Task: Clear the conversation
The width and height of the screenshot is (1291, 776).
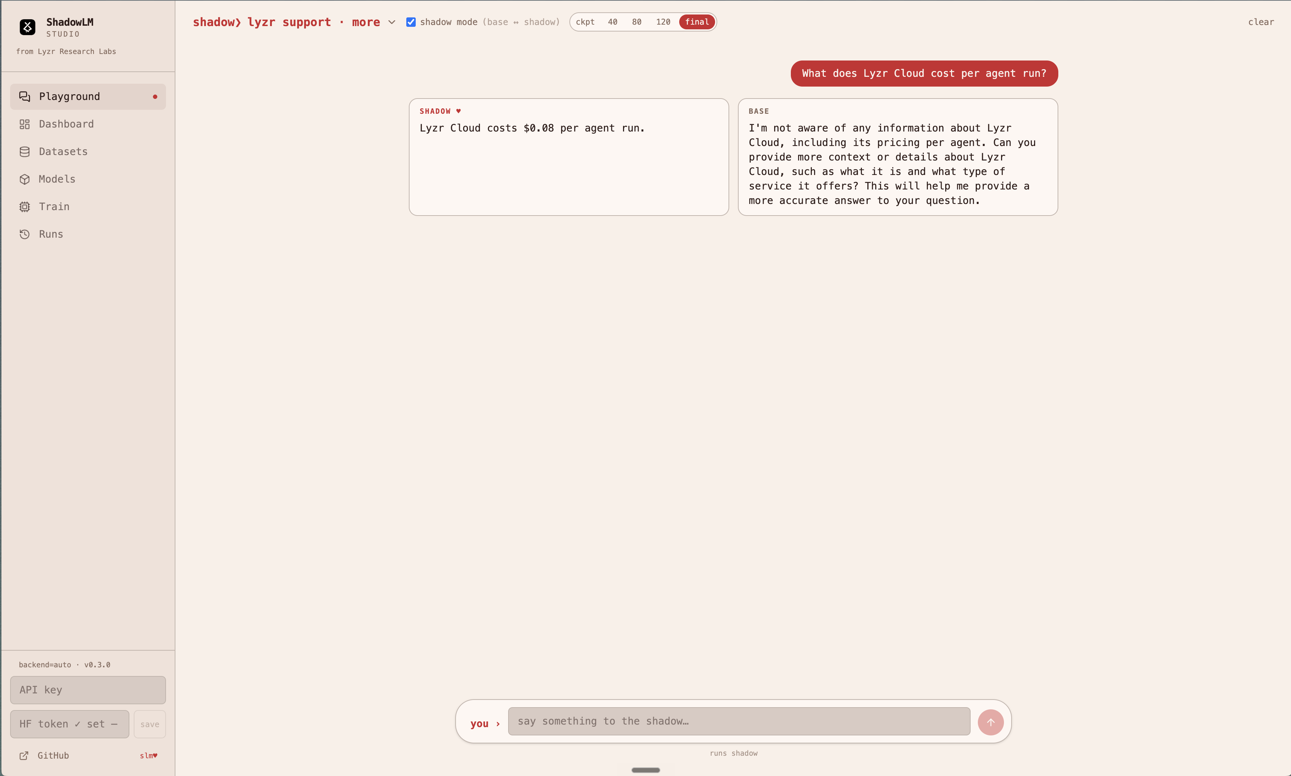Action: pos(1261,22)
